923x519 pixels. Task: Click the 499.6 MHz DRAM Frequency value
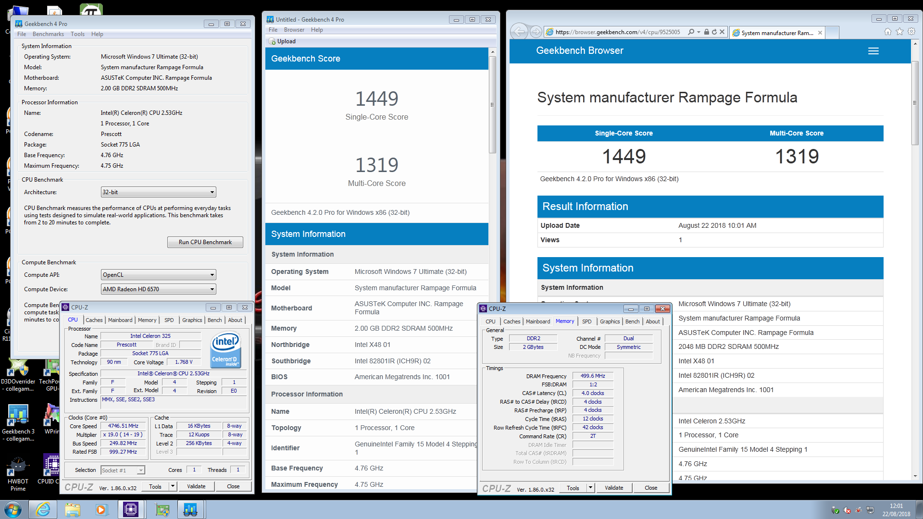pos(593,376)
